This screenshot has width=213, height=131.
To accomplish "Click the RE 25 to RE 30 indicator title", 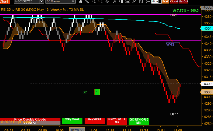I will click(x=42, y=10).
